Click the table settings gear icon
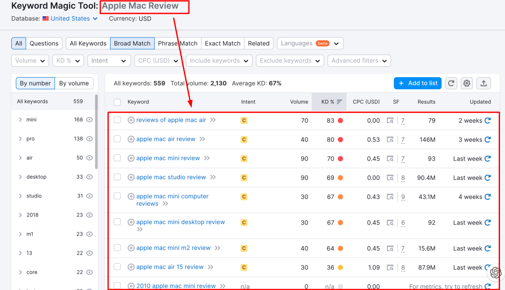This screenshot has height=290, width=505. [x=467, y=83]
